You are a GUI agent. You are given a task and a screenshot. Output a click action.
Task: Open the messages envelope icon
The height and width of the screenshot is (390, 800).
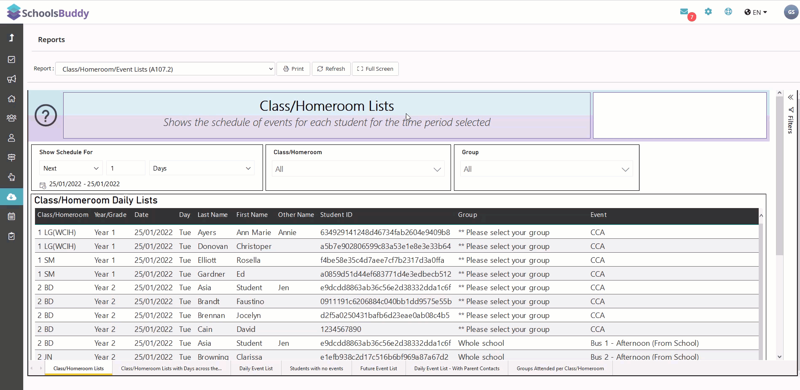[684, 12]
